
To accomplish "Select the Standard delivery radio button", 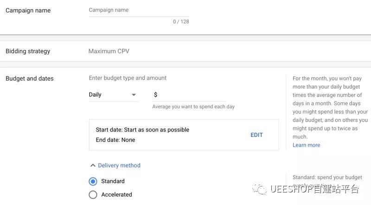I will [x=93, y=181].
